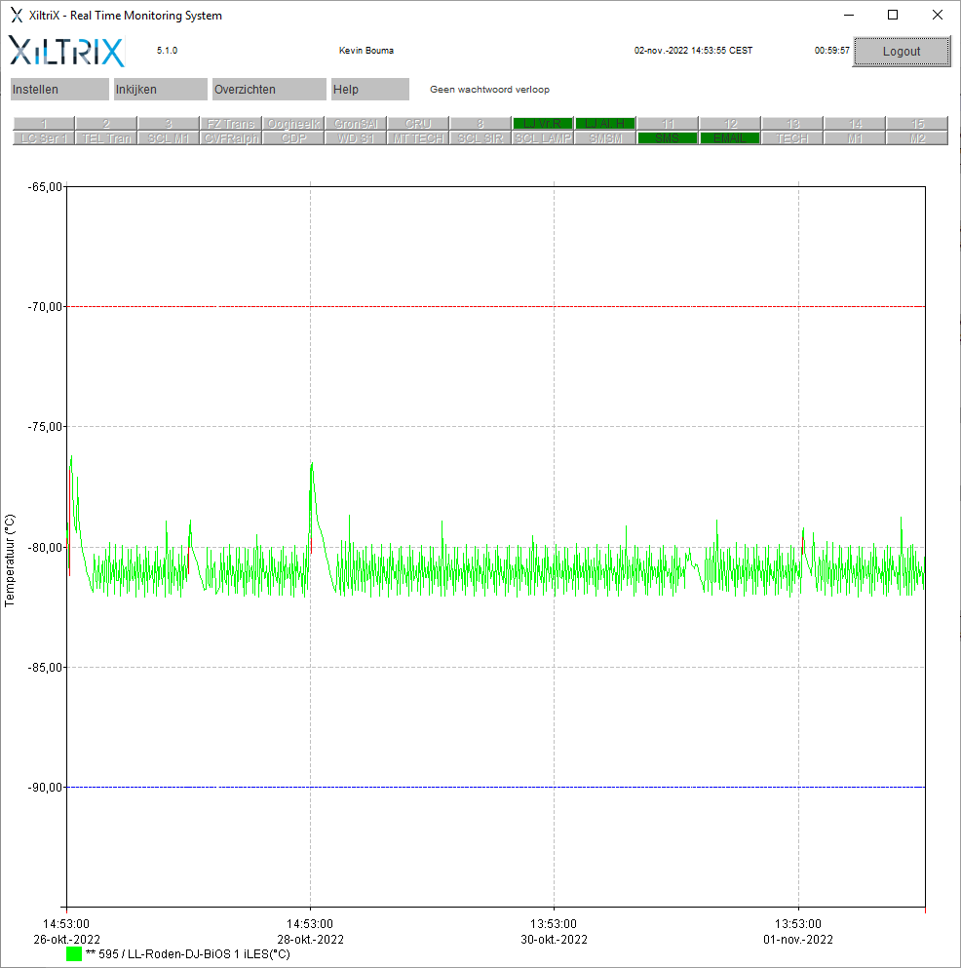Click the XiltriX logo
Viewport: 961px width, 968px height.
(x=66, y=52)
